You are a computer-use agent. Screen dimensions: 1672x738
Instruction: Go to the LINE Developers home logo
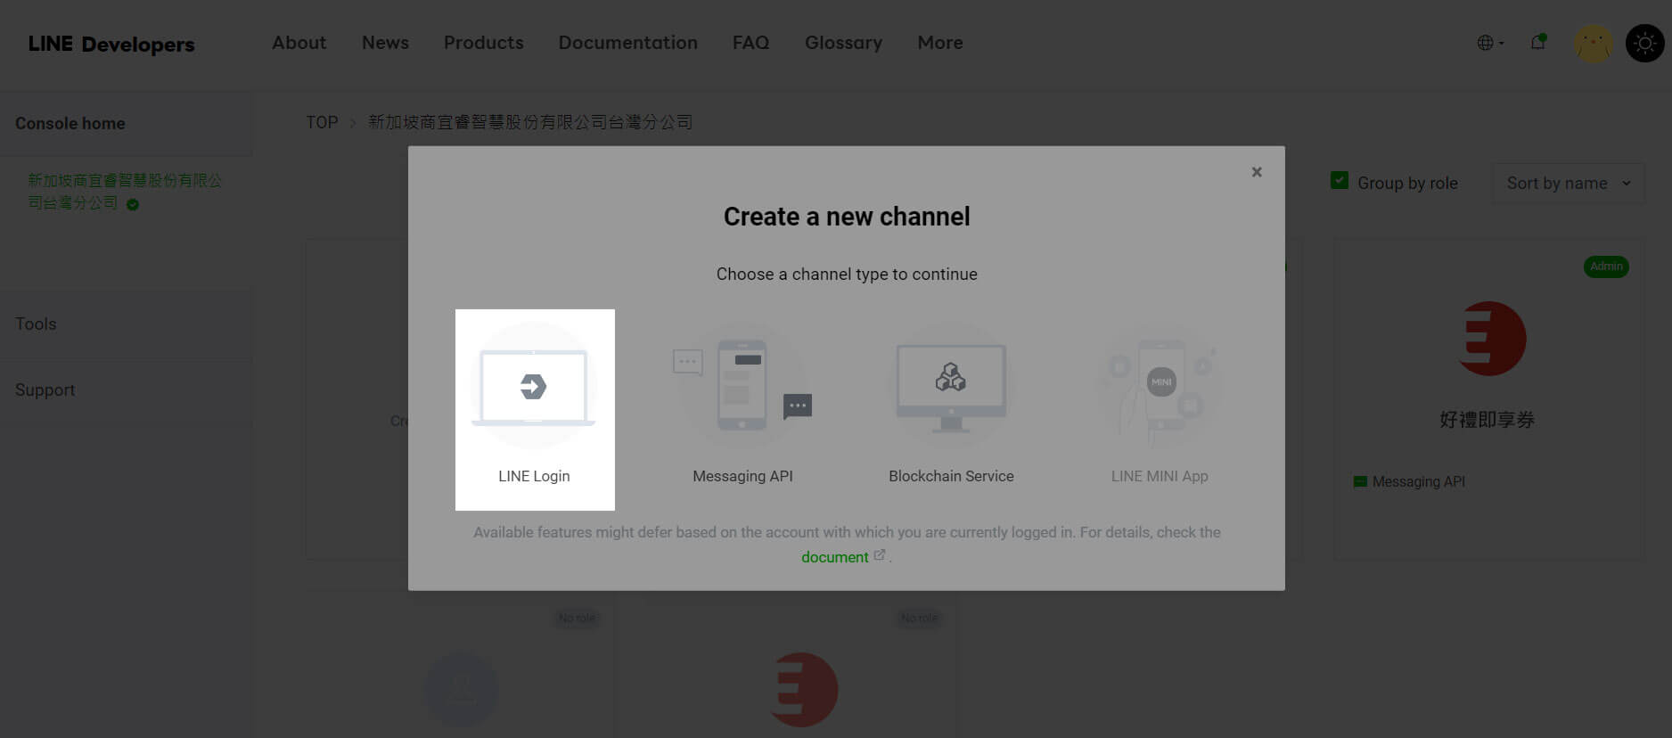(111, 44)
